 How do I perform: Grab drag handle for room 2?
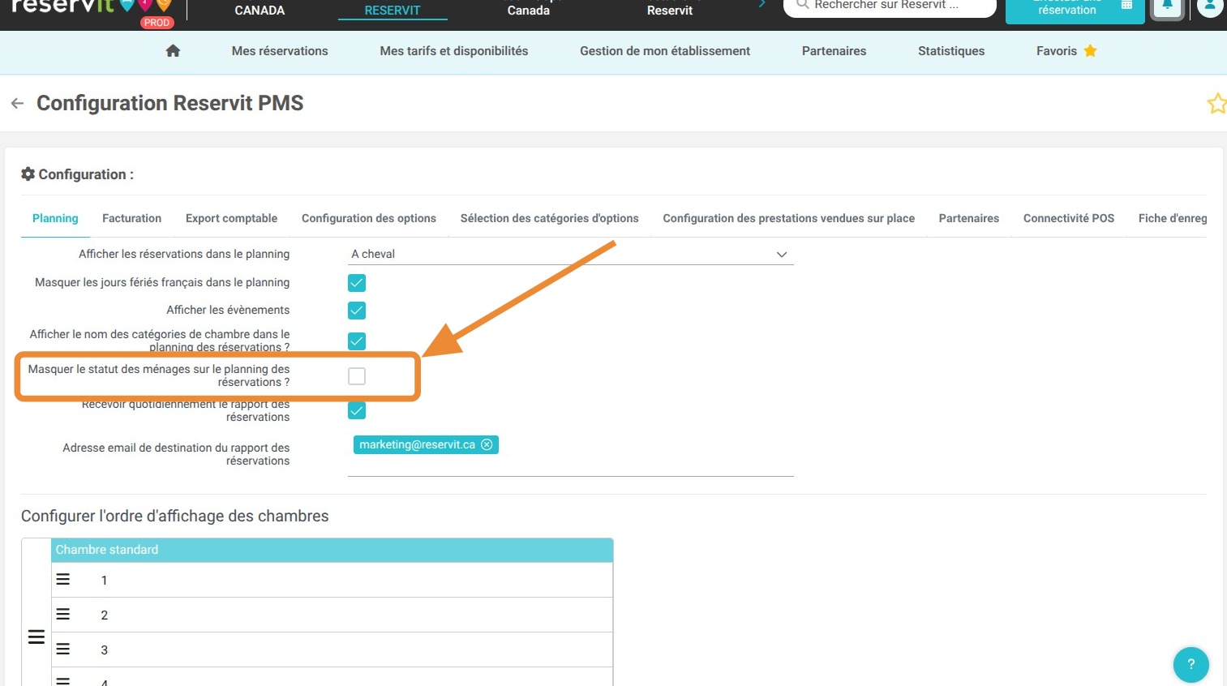pyautogui.click(x=62, y=615)
